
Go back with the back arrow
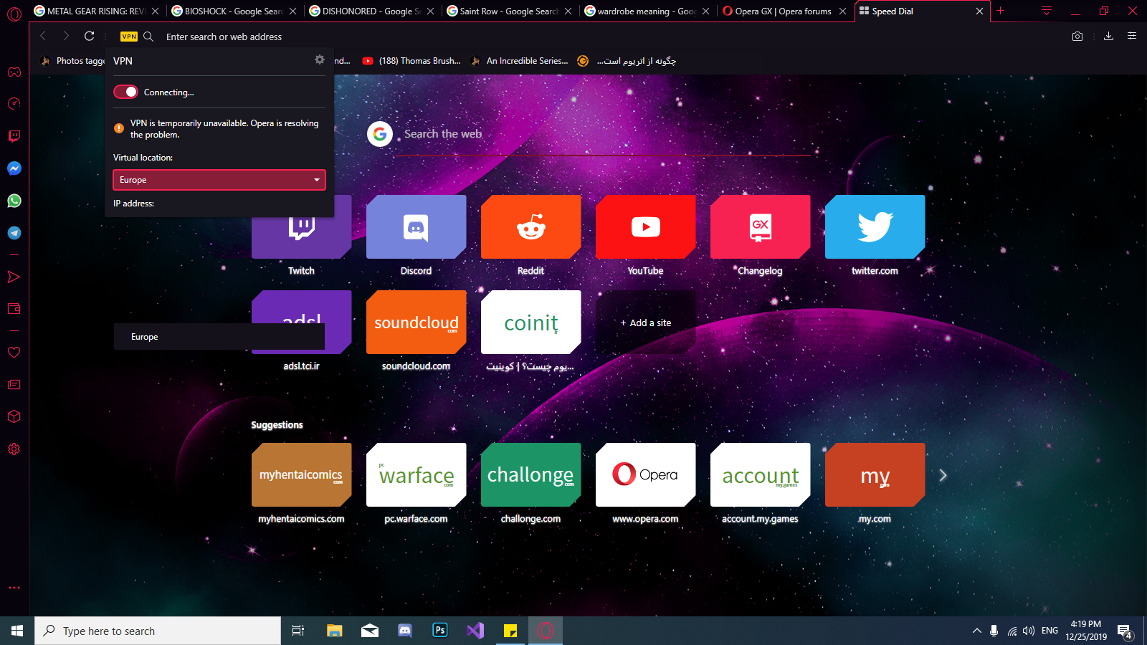[43, 36]
